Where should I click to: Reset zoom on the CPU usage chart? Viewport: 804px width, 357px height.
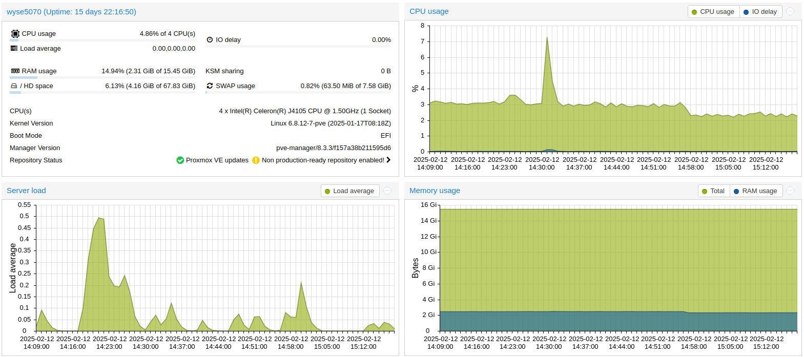pyautogui.click(x=790, y=11)
